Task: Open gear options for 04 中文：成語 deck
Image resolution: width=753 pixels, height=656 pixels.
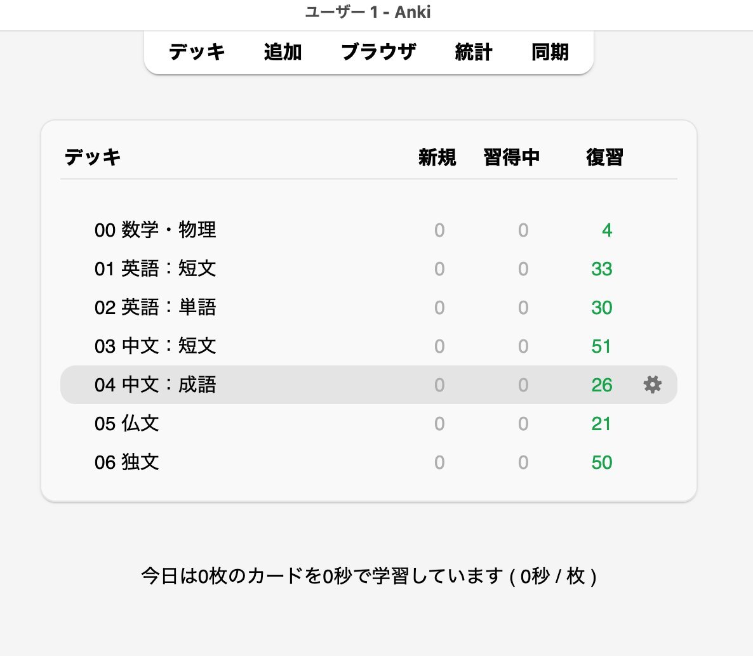Action: pos(652,384)
